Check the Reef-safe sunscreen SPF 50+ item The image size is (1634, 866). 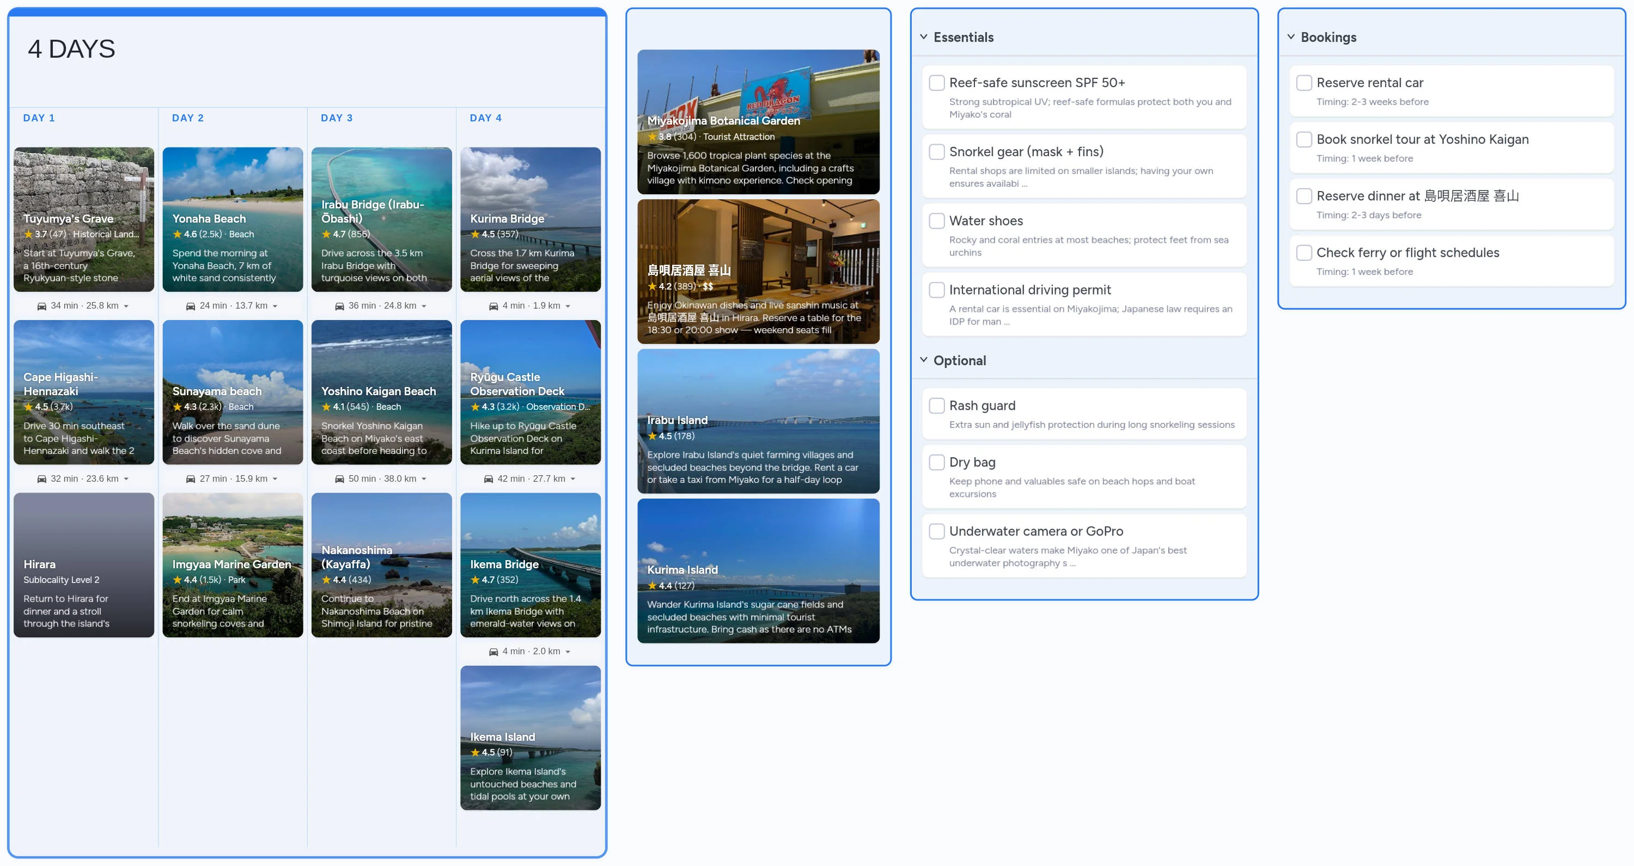pyautogui.click(x=936, y=82)
